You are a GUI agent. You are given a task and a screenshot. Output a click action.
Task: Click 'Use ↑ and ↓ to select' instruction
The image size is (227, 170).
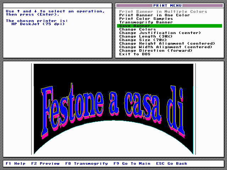55,13
